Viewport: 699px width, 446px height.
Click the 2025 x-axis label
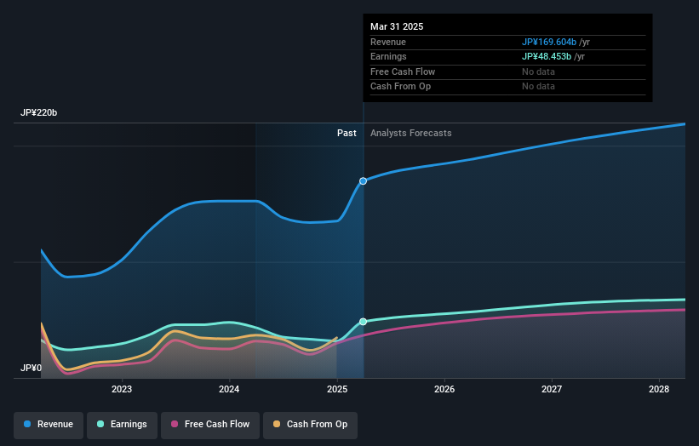pos(337,390)
